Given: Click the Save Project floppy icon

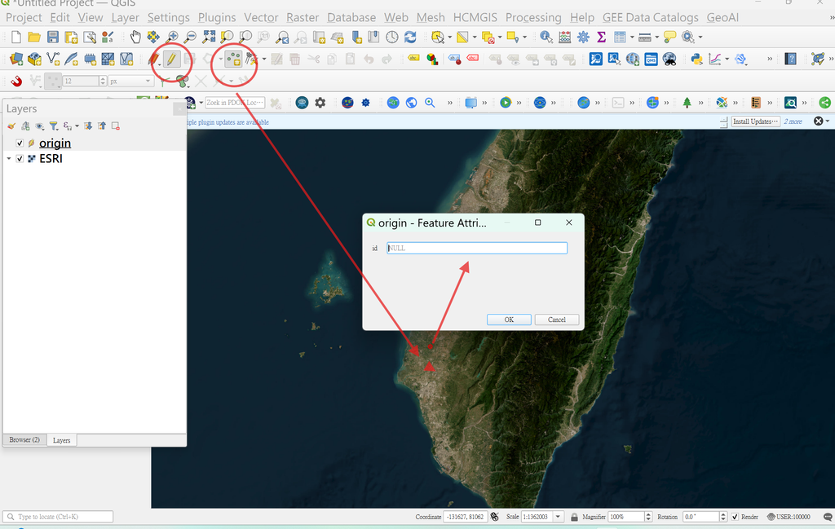Looking at the screenshot, I should click(53, 37).
